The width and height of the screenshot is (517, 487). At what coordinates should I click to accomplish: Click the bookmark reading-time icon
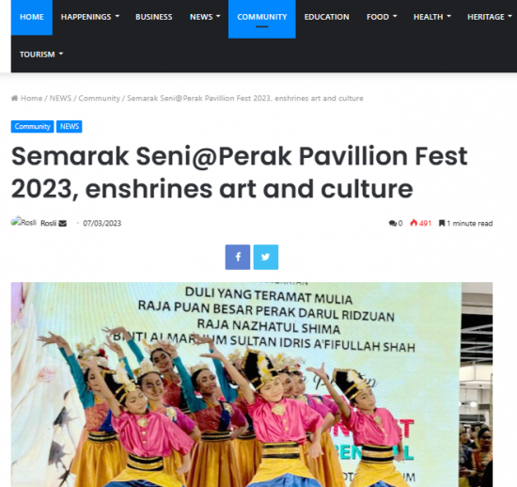(442, 223)
